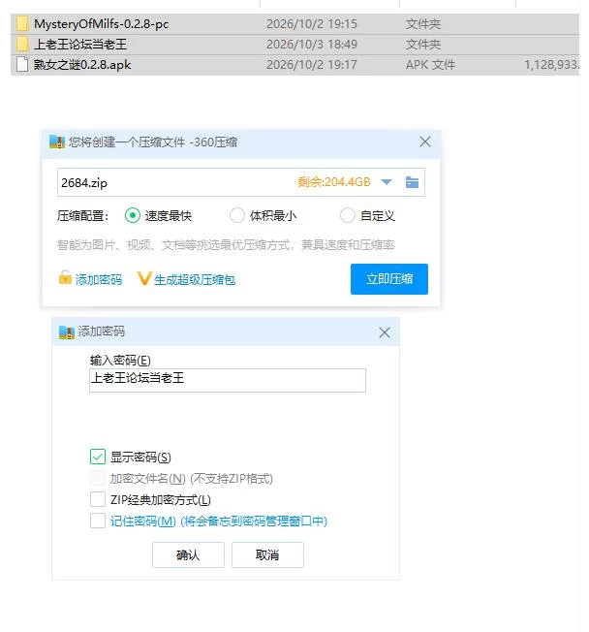The height and width of the screenshot is (632, 589).
Task: Select the 自定义 compression option
Action: [347, 215]
